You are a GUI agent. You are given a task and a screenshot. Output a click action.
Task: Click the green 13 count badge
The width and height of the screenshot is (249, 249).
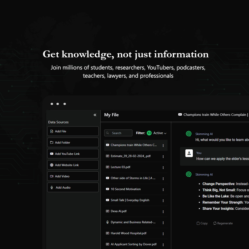[x=149, y=133]
